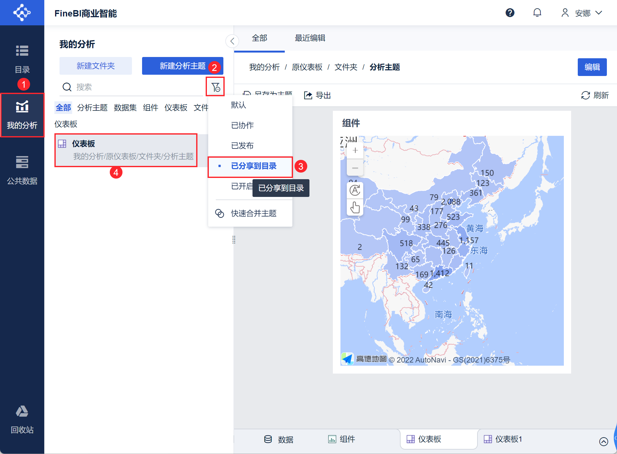The width and height of the screenshot is (617, 454).
Task: Click the 数据 database icon in bottom bar
Action: click(x=268, y=439)
